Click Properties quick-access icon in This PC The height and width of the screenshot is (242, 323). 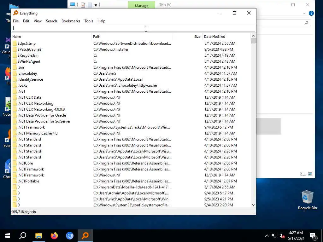point(83,5)
